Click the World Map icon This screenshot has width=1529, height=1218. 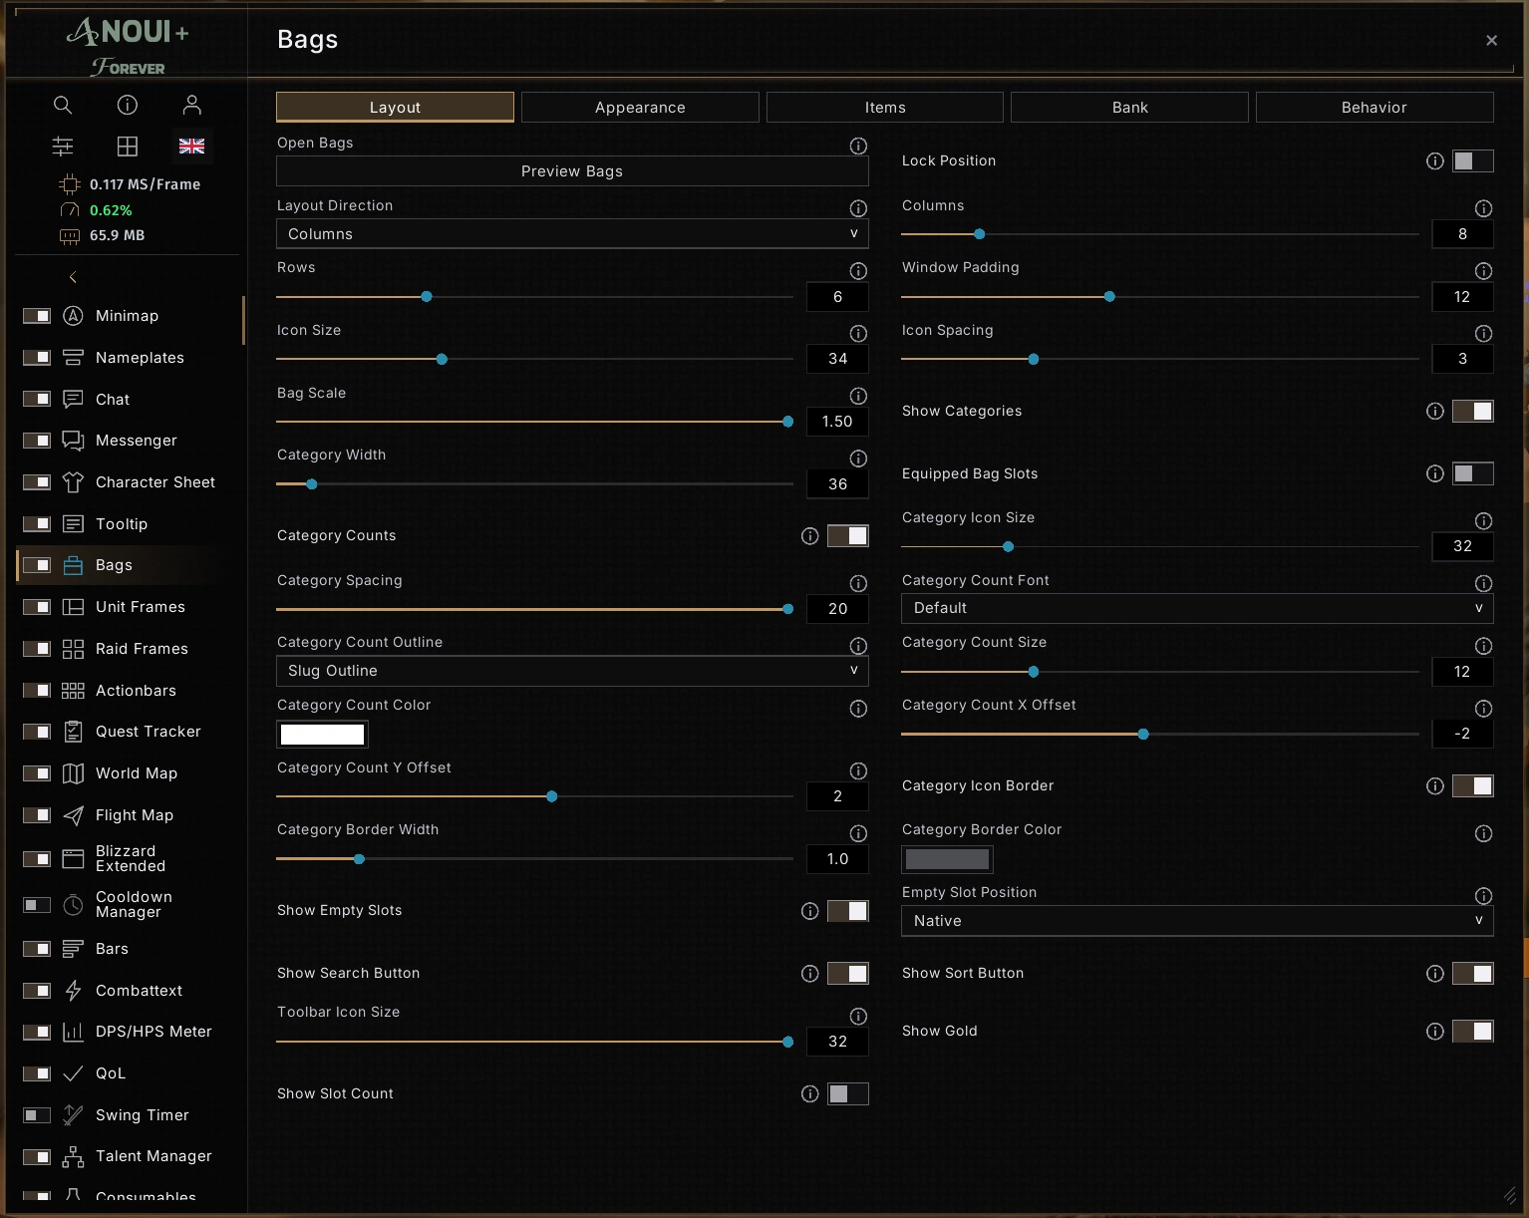point(73,773)
